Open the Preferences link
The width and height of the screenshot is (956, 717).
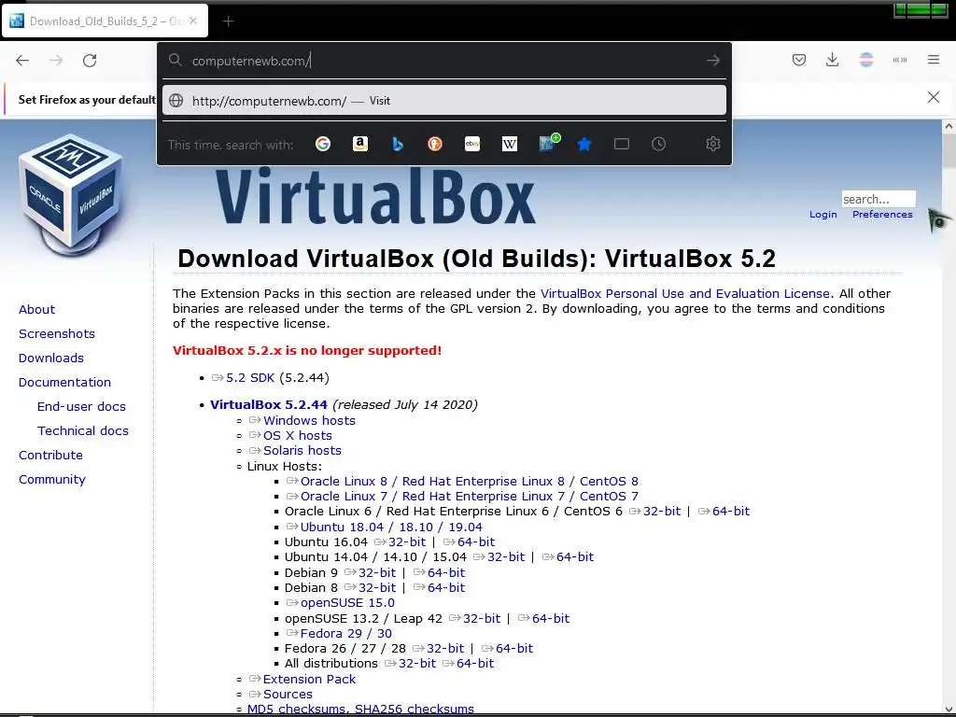[x=882, y=215]
